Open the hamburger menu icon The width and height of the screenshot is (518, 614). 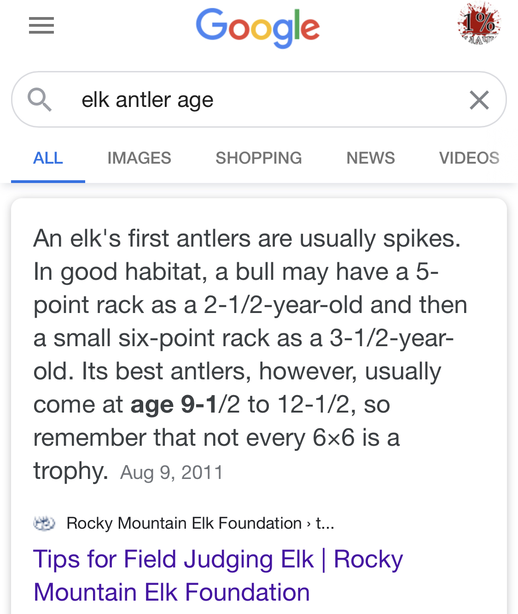41,25
